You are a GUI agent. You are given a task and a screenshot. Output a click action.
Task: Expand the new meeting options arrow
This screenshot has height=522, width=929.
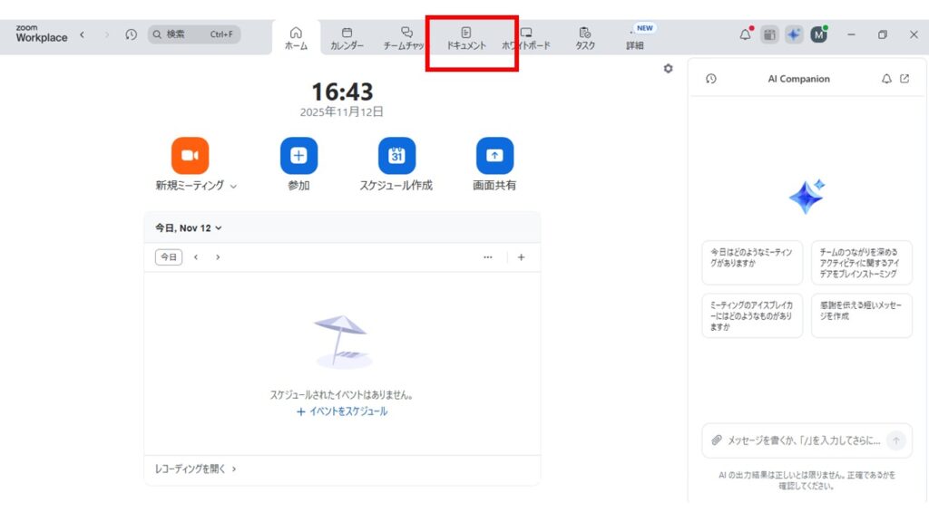pos(233,186)
